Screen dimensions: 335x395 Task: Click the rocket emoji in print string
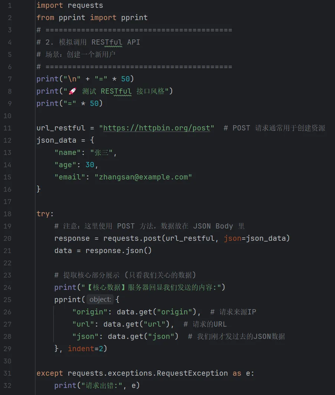[72, 91]
